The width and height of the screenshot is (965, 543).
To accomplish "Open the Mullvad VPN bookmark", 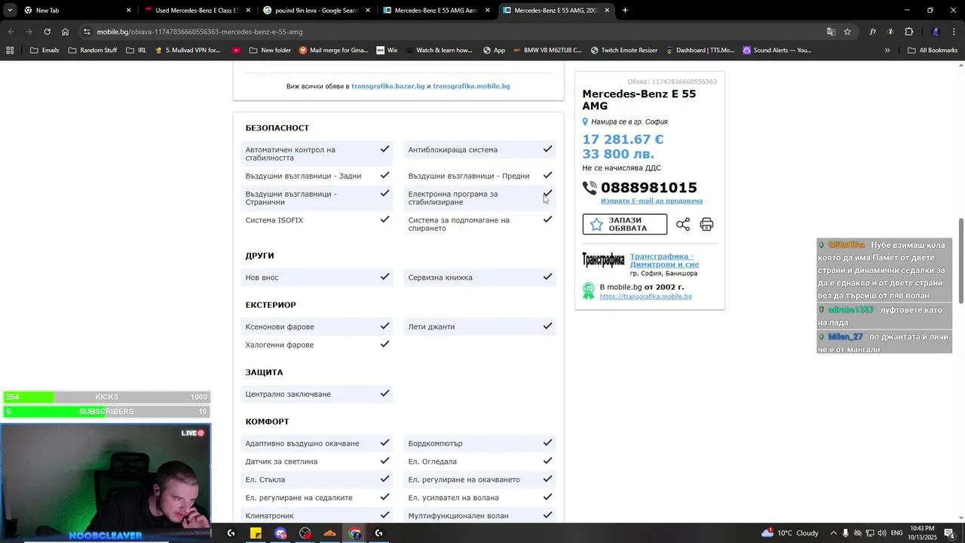I will point(188,51).
